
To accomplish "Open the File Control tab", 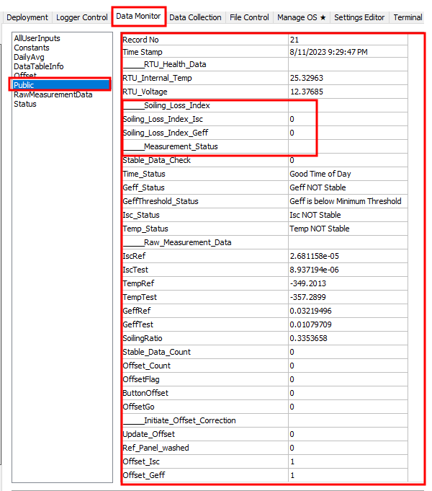I will (x=249, y=17).
